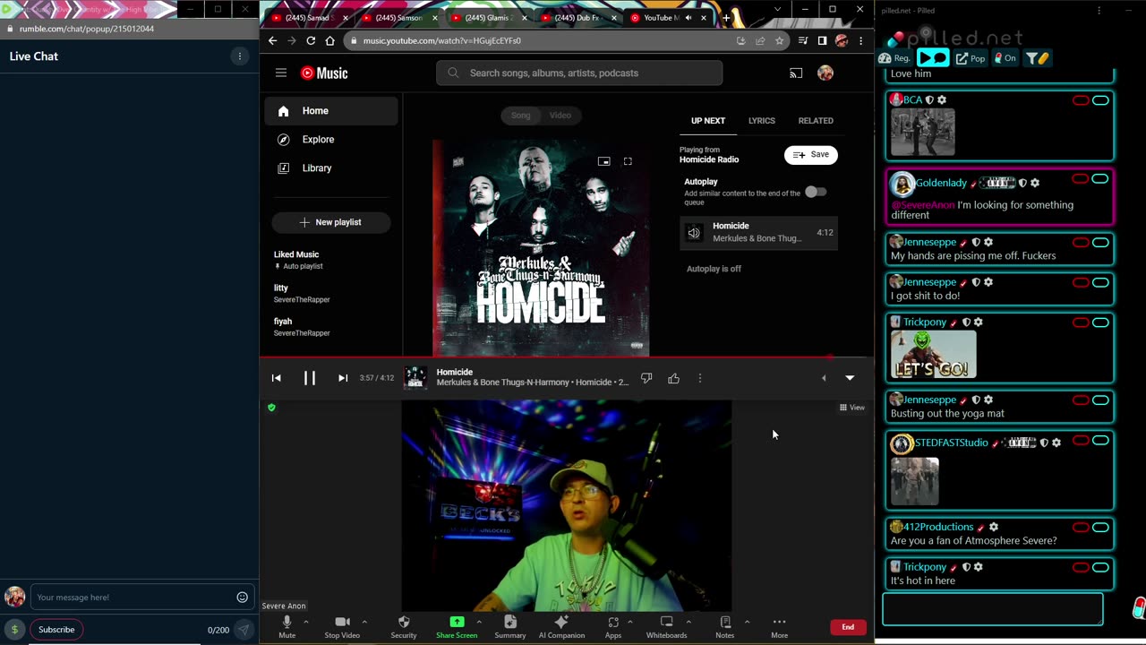Switch the player to Song mode
The height and width of the screenshot is (645, 1146).
[520, 115]
